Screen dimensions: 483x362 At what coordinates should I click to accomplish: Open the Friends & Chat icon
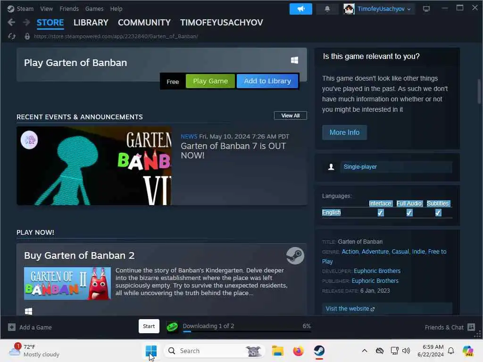[x=471, y=327]
